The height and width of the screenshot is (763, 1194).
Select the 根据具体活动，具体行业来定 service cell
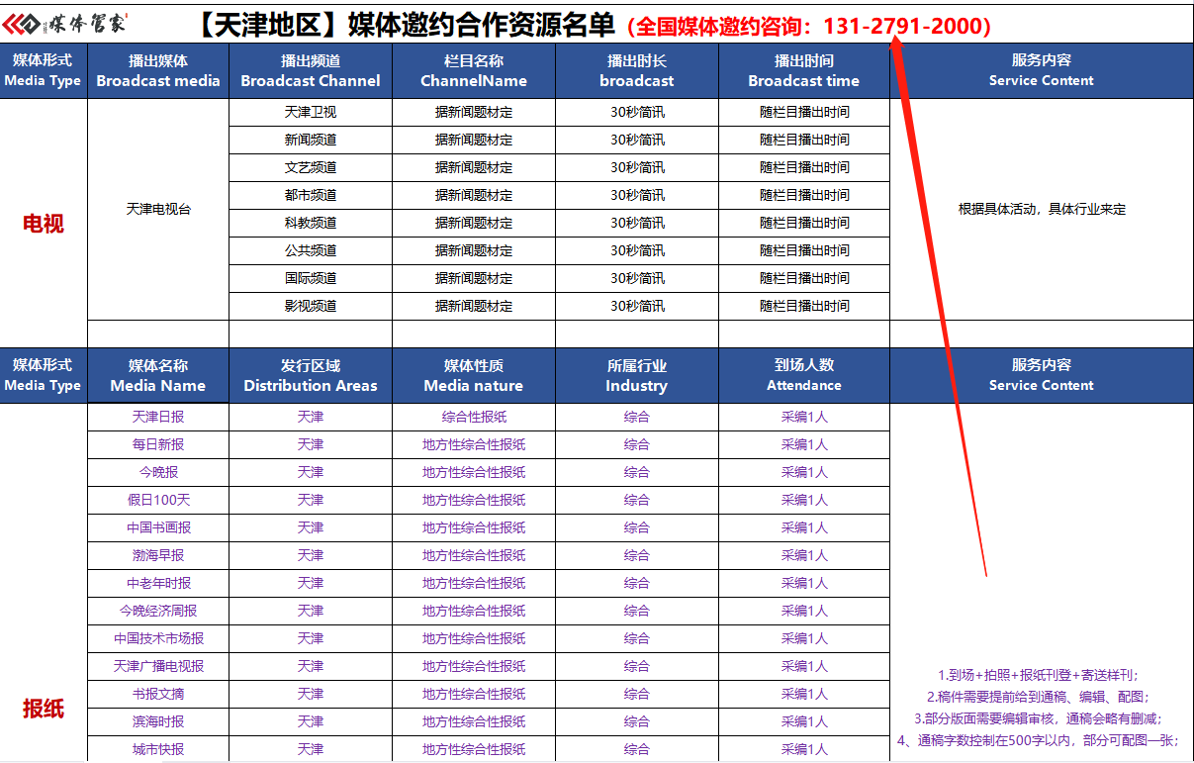coord(1042,209)
